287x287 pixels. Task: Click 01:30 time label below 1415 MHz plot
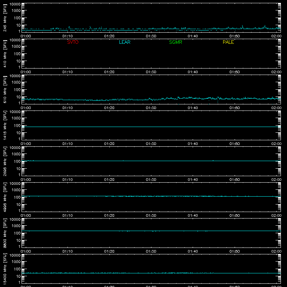(151, 144)
